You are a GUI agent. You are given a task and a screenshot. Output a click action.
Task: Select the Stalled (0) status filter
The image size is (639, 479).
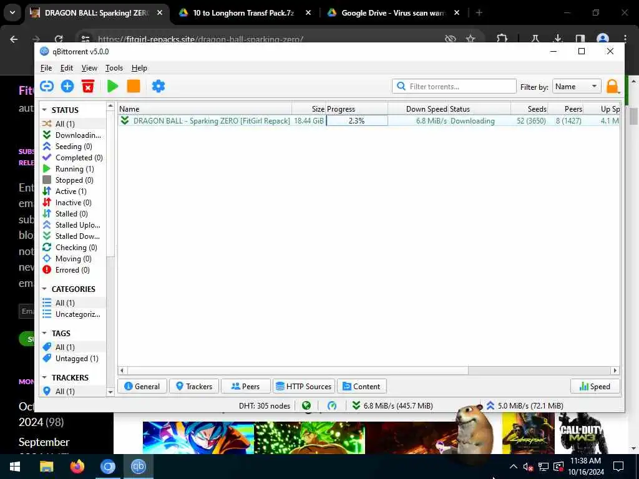pos(72,213)
